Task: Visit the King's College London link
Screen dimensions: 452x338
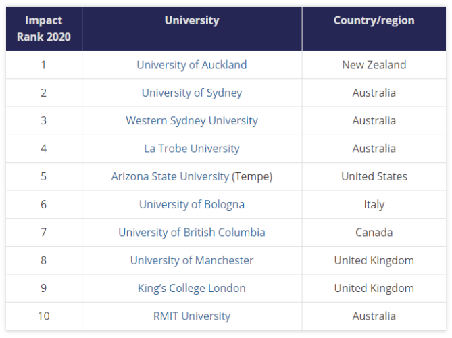Action: 192,288
